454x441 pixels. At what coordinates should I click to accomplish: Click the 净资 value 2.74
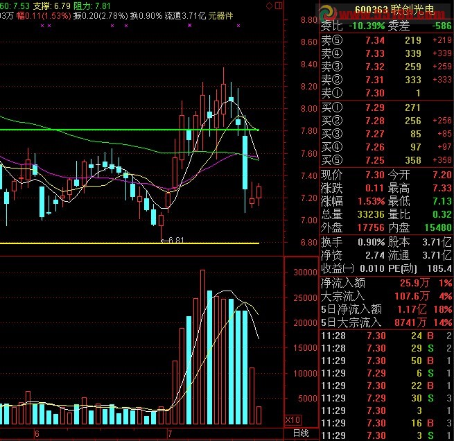pos(375,255)
